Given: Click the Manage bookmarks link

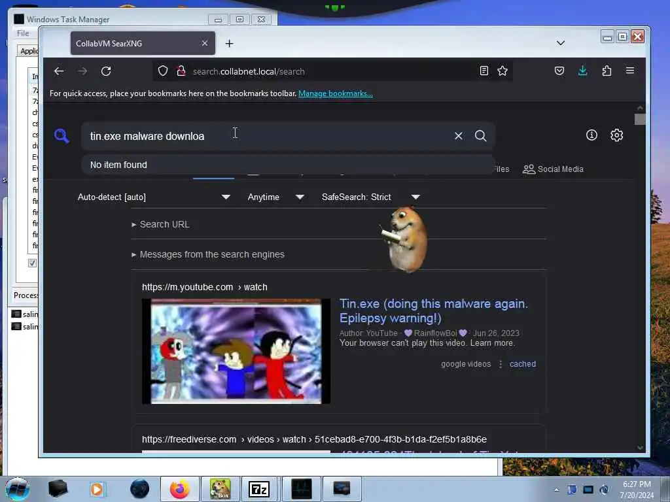Looking at the screenshot, I should click(x=336, y=93).
